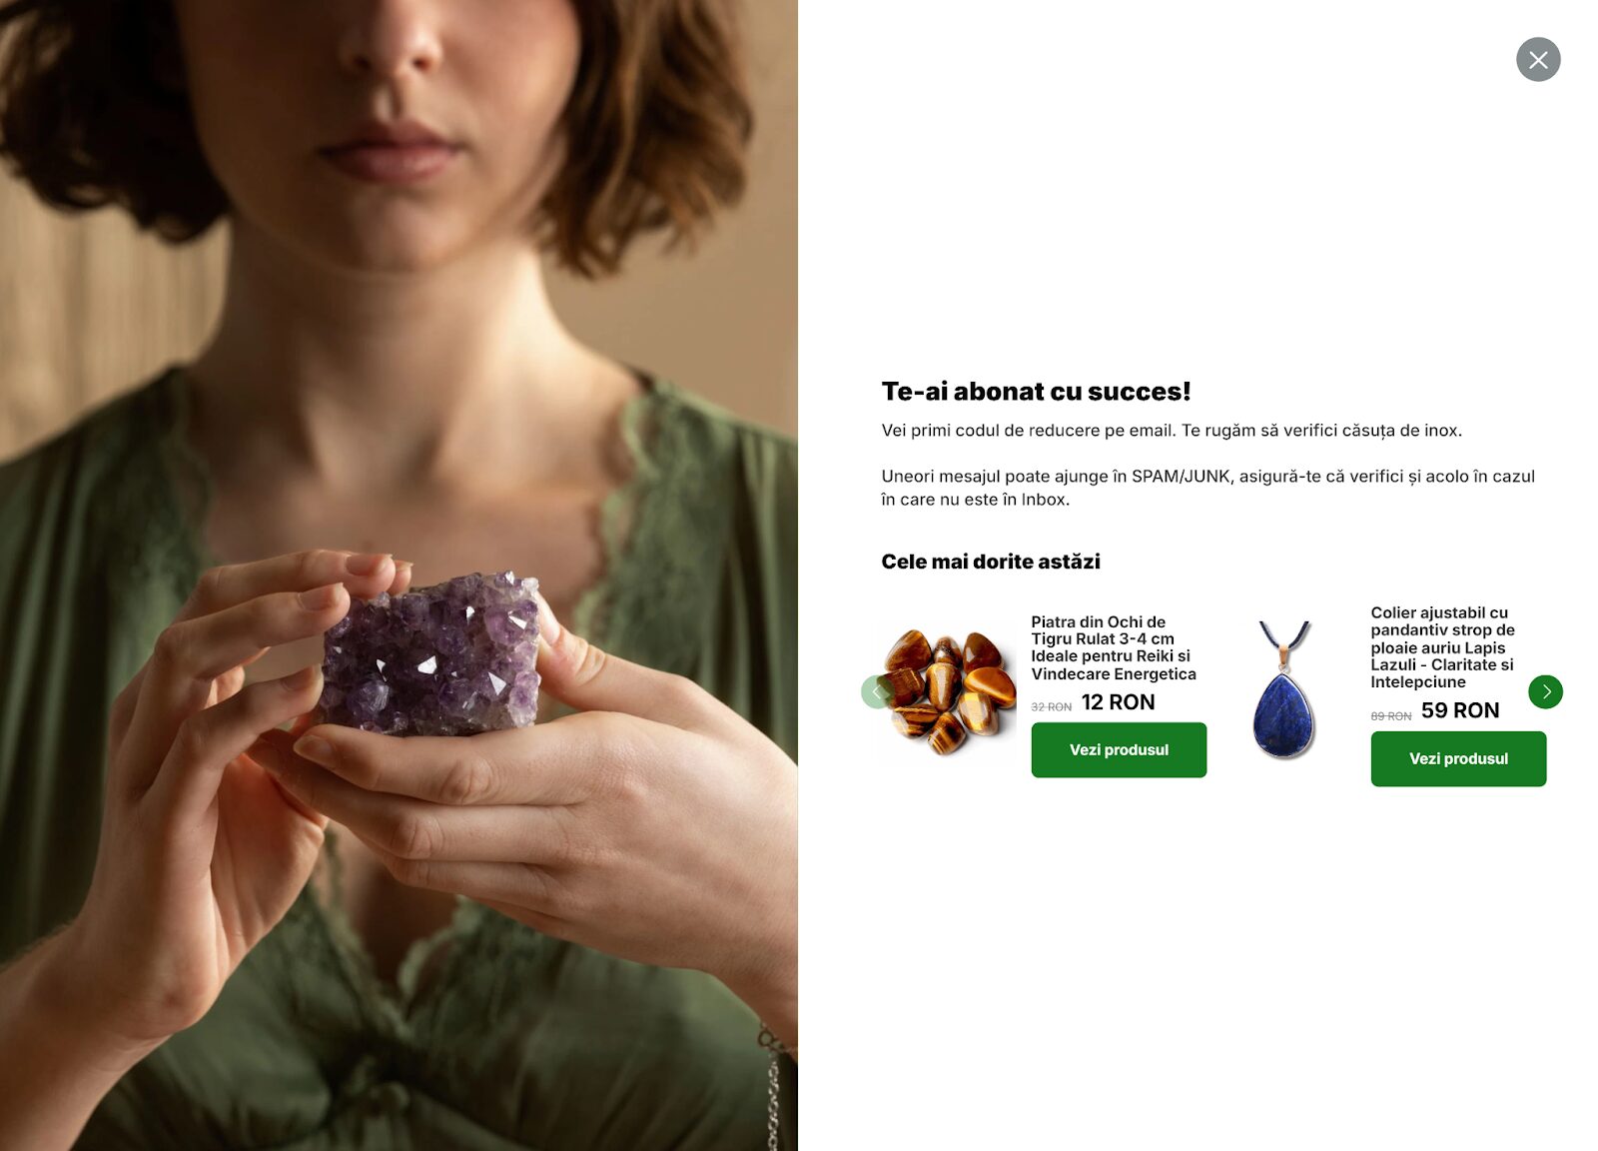Open the Lapis Lazuli pendant product image

point(1284,690)
